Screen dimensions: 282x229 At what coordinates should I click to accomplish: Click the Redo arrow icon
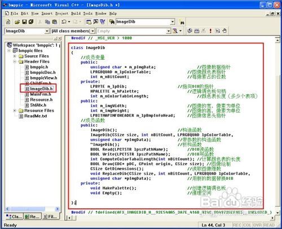tap(75, 22)
